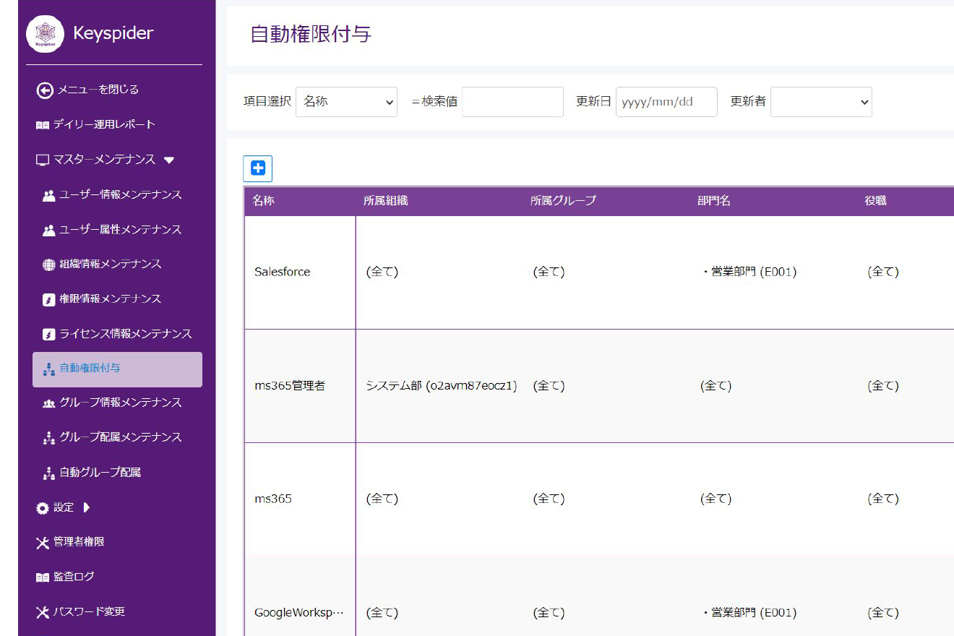954x636 pixels.
Task: Click the グループ配属メンテナンス hierarchy icon
Action: (49, 438)
